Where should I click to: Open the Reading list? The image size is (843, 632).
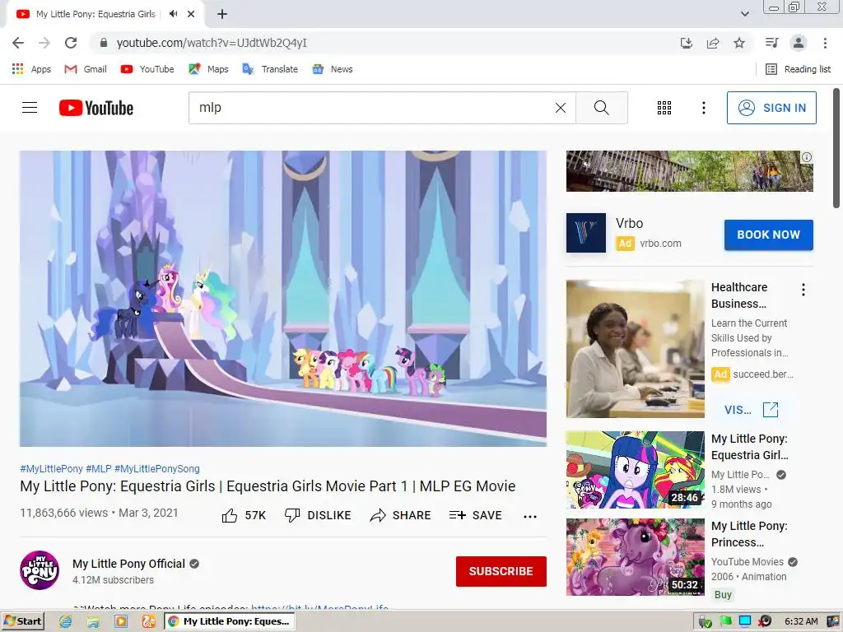pos(798,69)
